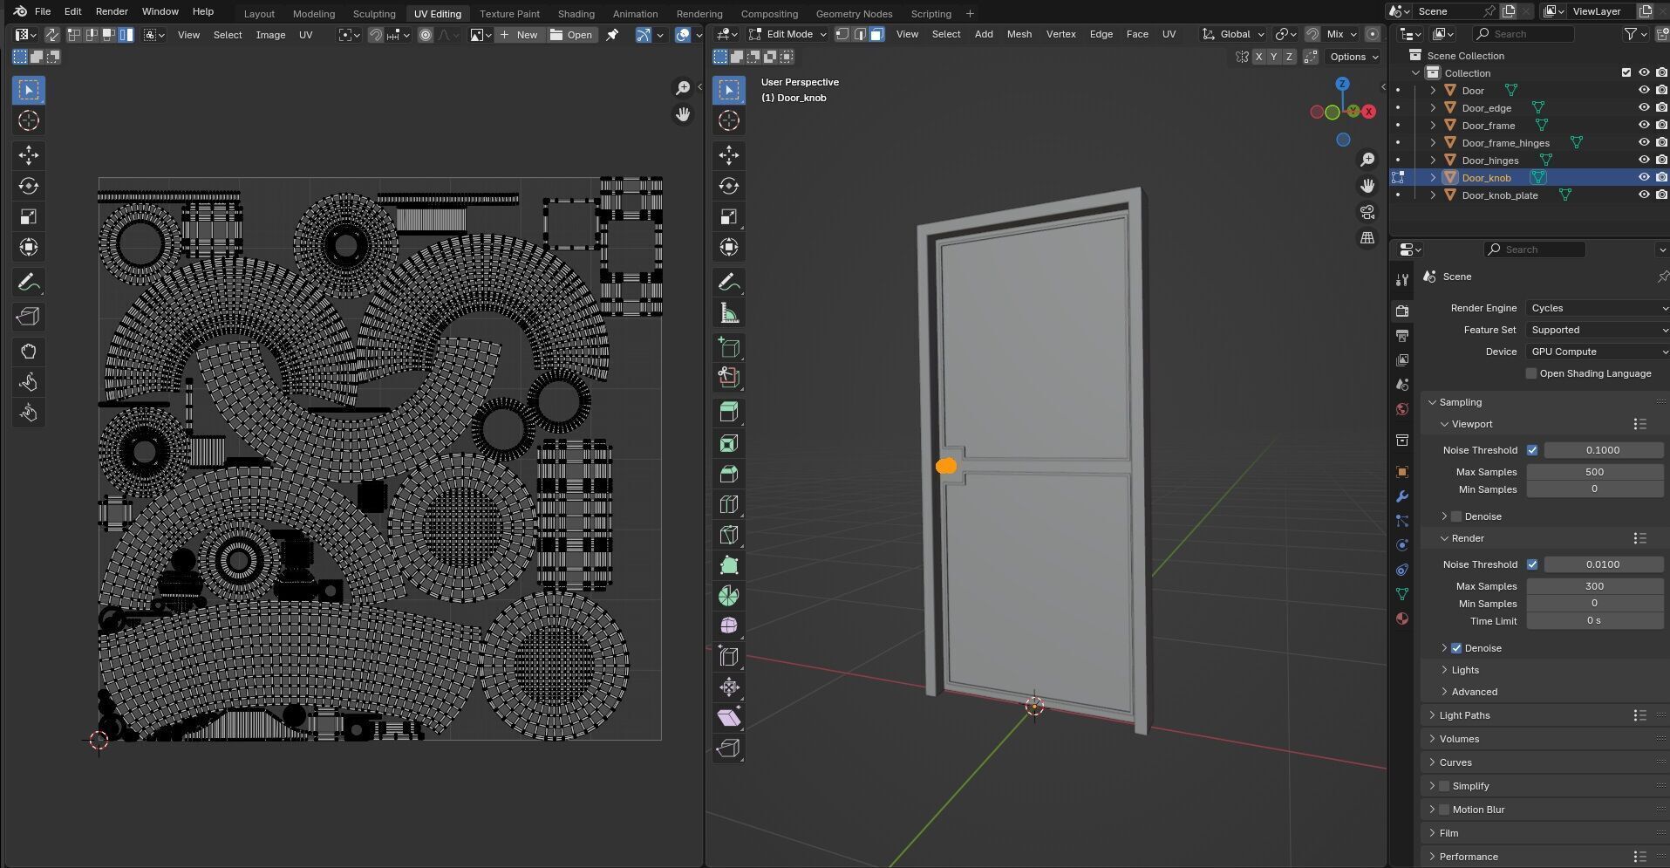The image size is (1670, 868).
Task: Select the Knife tool
Action: (x=729, y=535)
